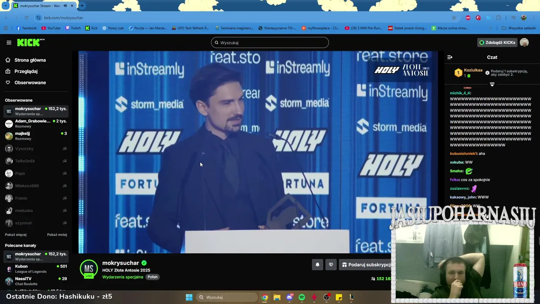Mute the tab audio speaker icon
Viewport: 540px width, 304px height.
pos(65,6)
